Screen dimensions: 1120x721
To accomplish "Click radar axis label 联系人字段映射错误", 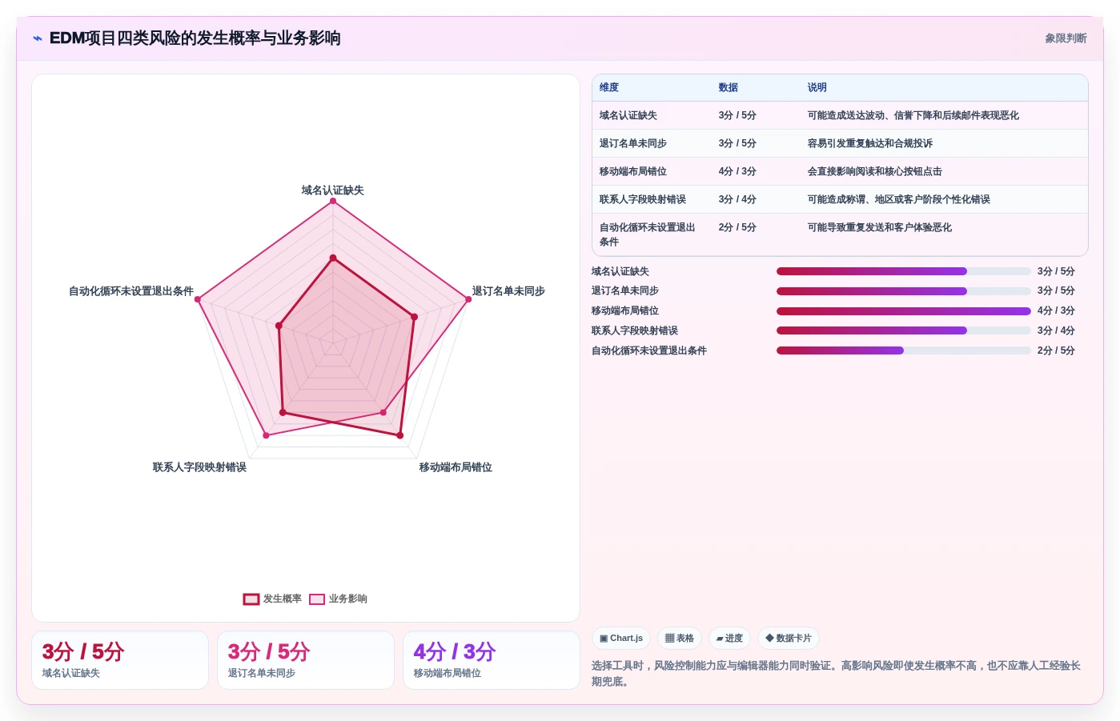I will (199, 467).
